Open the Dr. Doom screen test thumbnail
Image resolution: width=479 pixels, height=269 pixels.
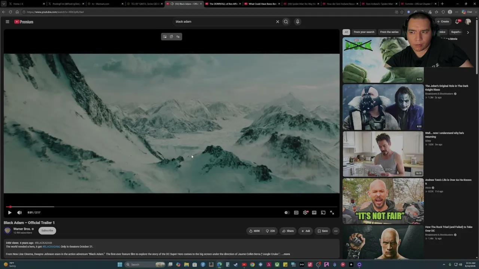(383, 154)
